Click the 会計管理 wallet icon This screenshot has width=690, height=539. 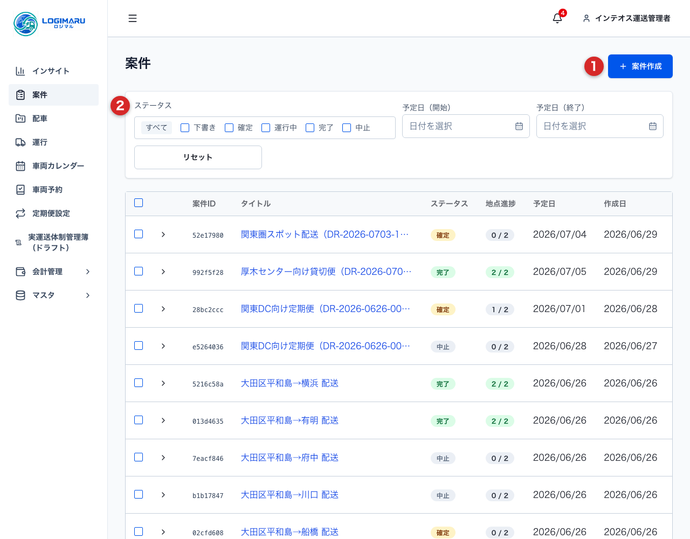click(x=20, y=272)
